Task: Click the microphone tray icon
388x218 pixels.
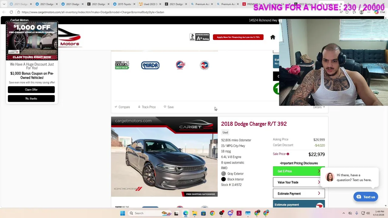Action: [x=356, y=213]
